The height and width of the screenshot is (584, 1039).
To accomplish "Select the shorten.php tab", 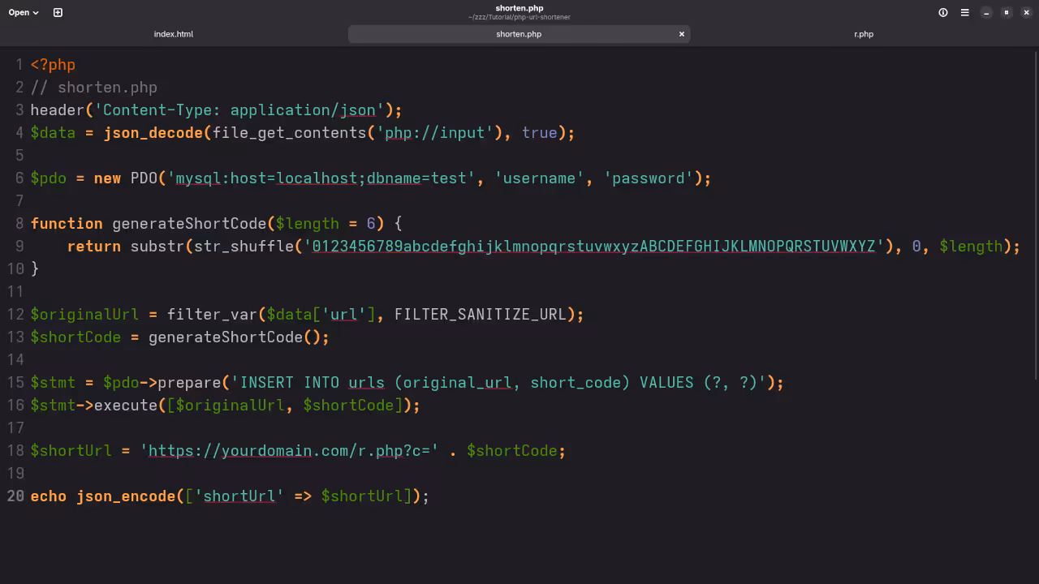I will pyautogui.click(x=519, y=34).
